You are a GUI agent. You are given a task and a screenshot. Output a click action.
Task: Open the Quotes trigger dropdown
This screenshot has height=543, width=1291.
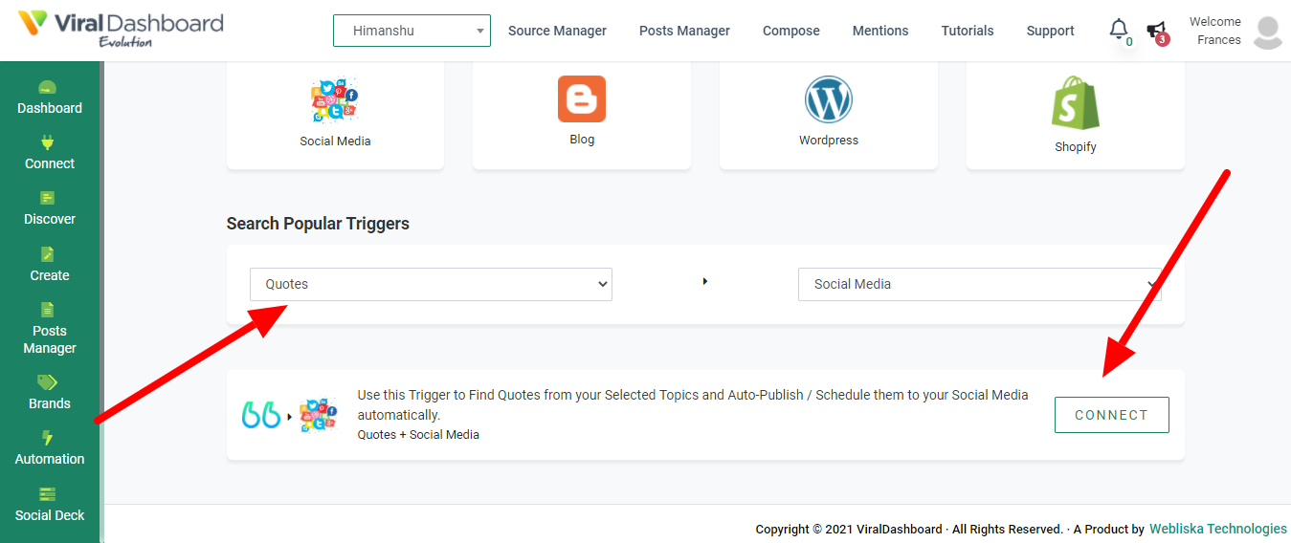pos(431,284)
